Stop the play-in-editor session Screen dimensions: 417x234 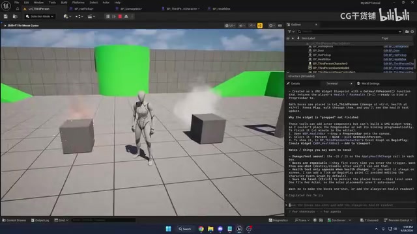(x=120, y=16)
